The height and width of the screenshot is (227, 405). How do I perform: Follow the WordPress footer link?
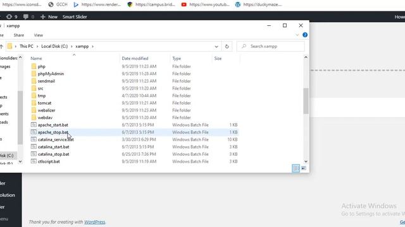click(94, 222)
